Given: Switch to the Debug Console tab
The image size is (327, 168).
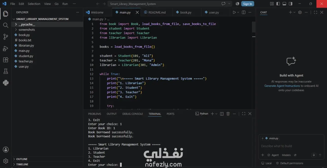Looking at the screenshot, I should (x=133, y=114).
